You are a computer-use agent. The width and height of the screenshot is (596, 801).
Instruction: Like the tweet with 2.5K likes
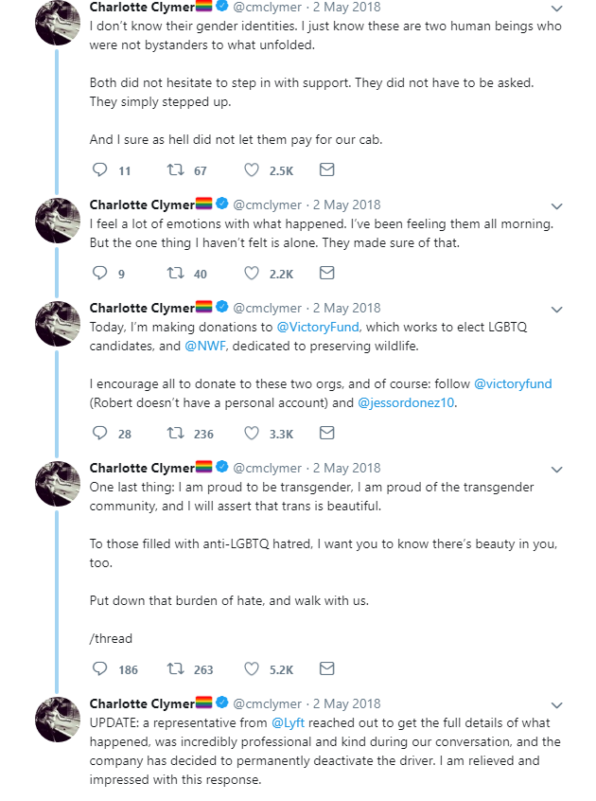[252, 169]
